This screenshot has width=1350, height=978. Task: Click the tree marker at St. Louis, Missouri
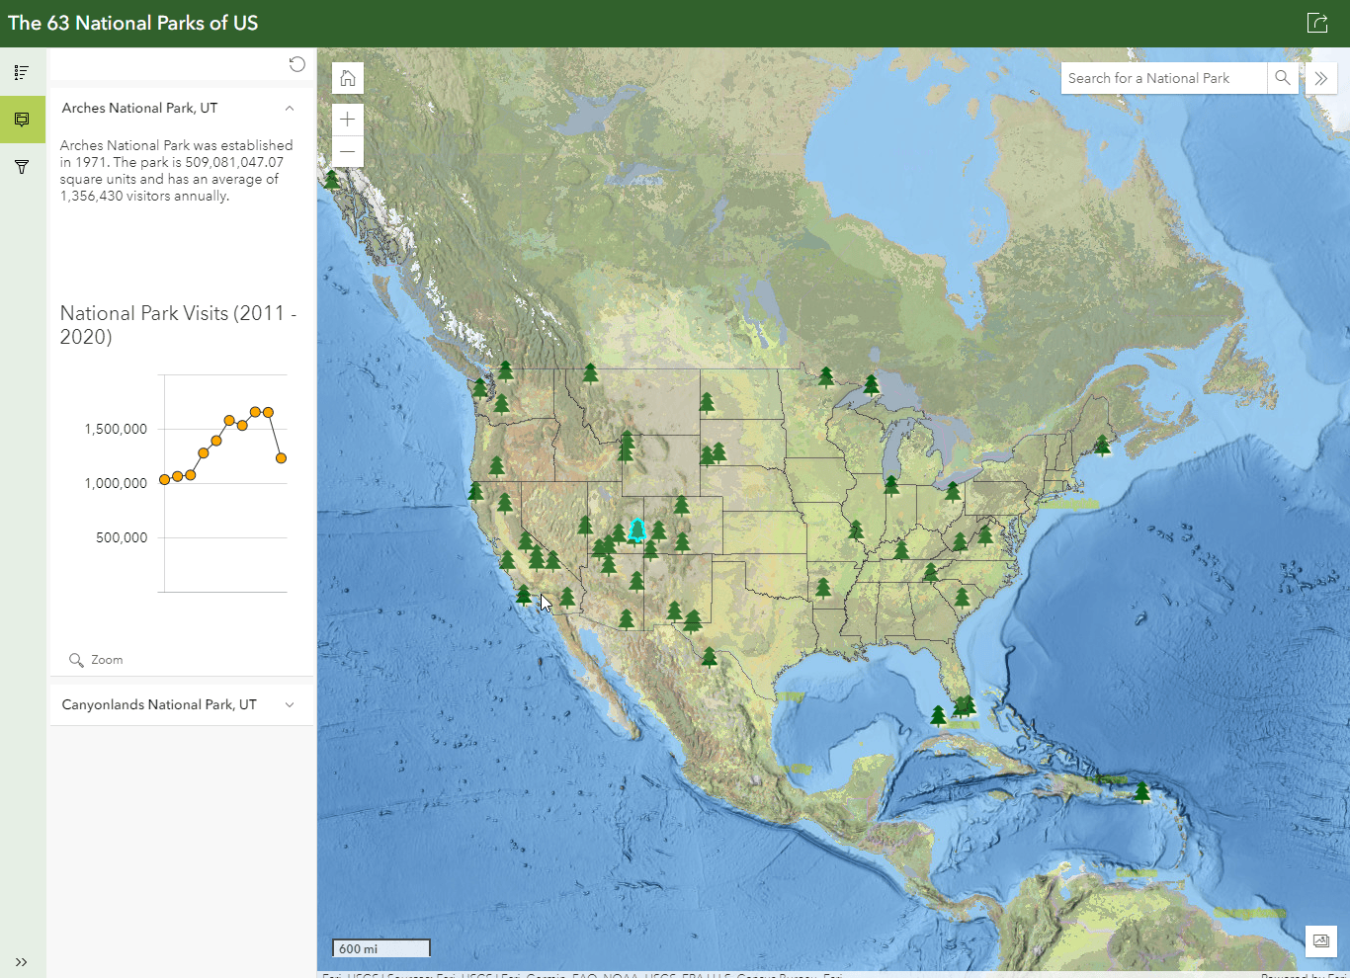856,530
